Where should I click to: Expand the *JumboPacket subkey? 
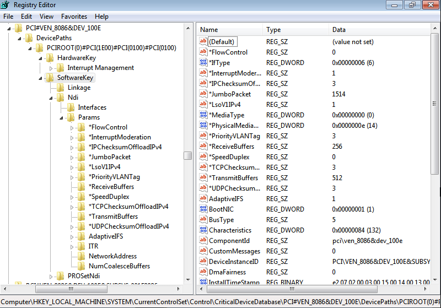coord(72,157)
